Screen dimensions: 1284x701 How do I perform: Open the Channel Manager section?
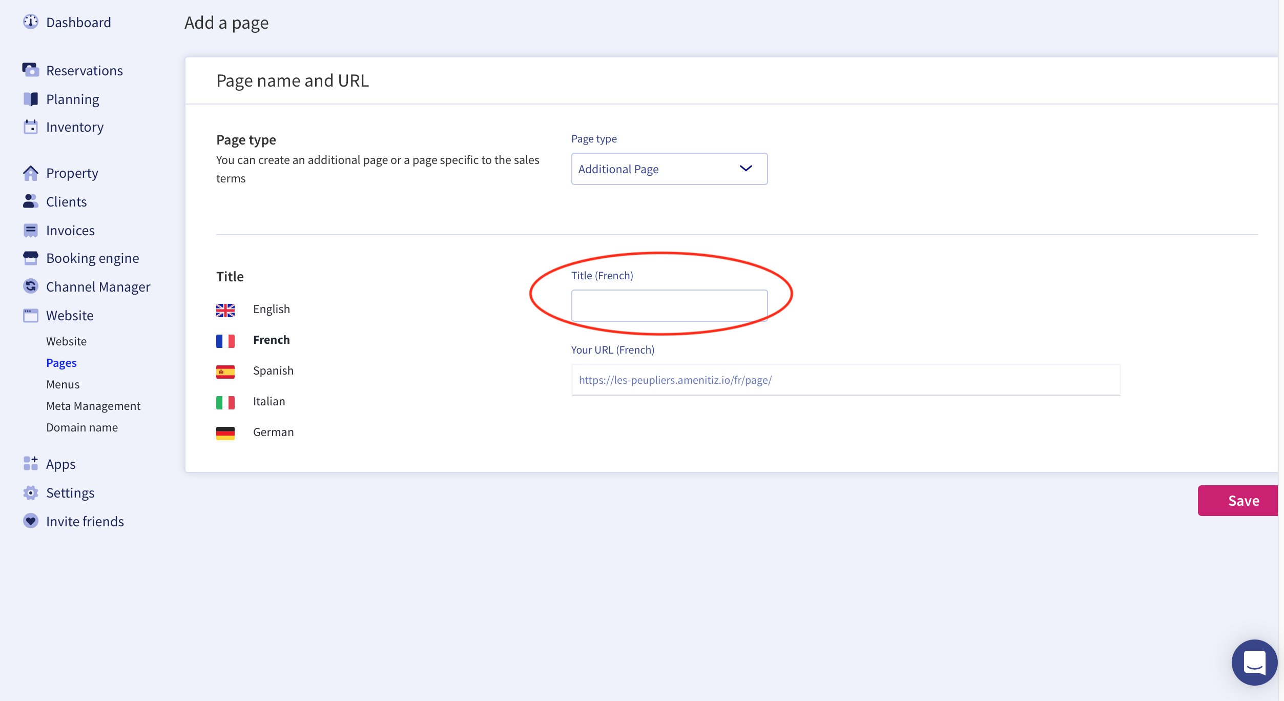point(98,286)
